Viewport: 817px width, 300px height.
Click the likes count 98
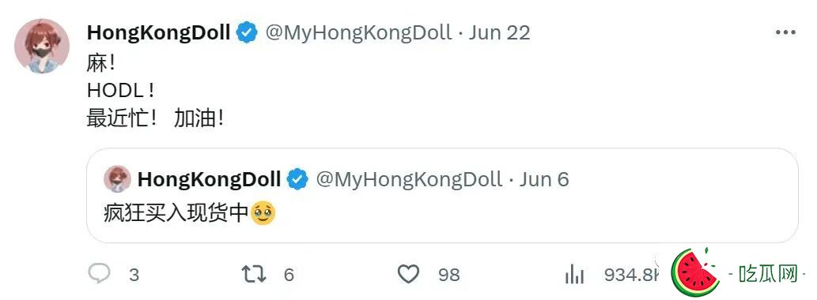[448, 275]
